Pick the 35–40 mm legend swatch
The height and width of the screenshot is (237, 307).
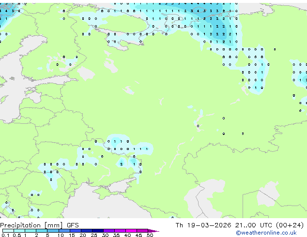[120, 231]
